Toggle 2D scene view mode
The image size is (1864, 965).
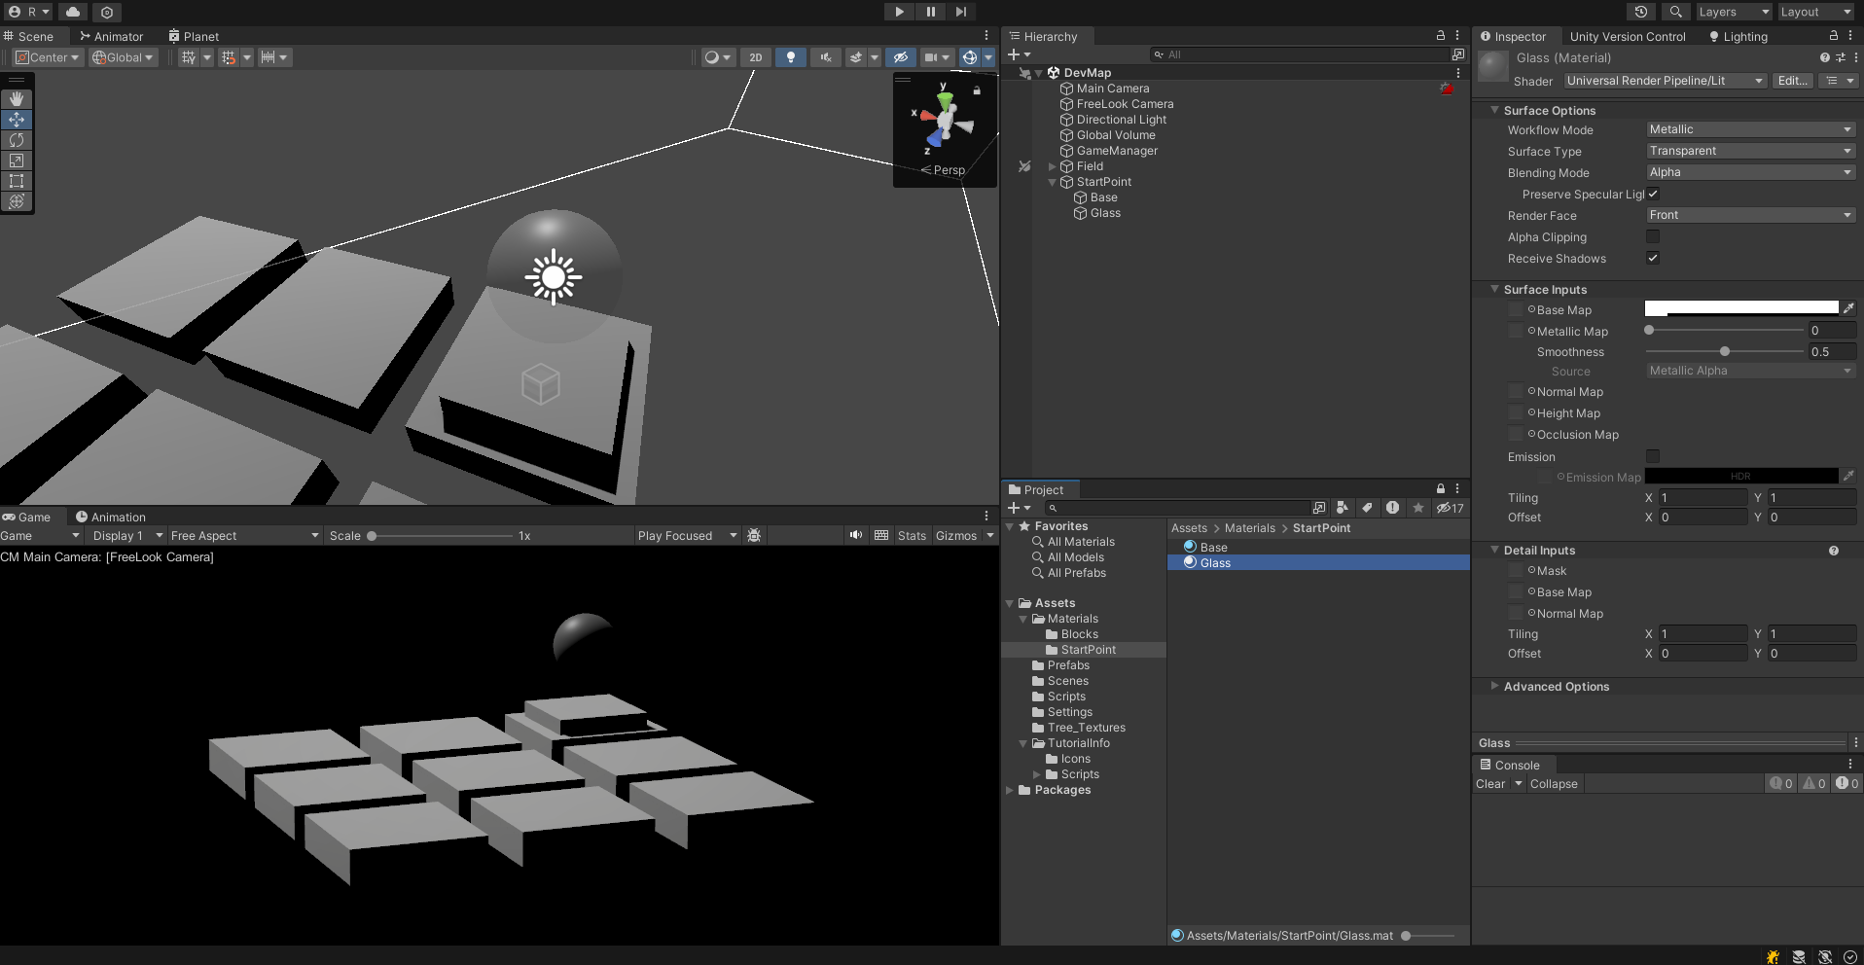[755, 57]
